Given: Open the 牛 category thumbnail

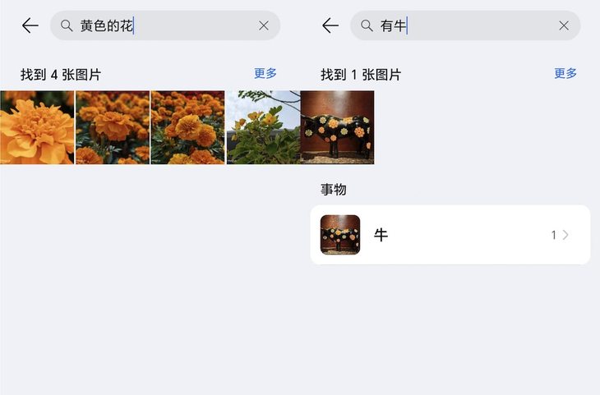Looking at the screenshot, I should 340,235.
